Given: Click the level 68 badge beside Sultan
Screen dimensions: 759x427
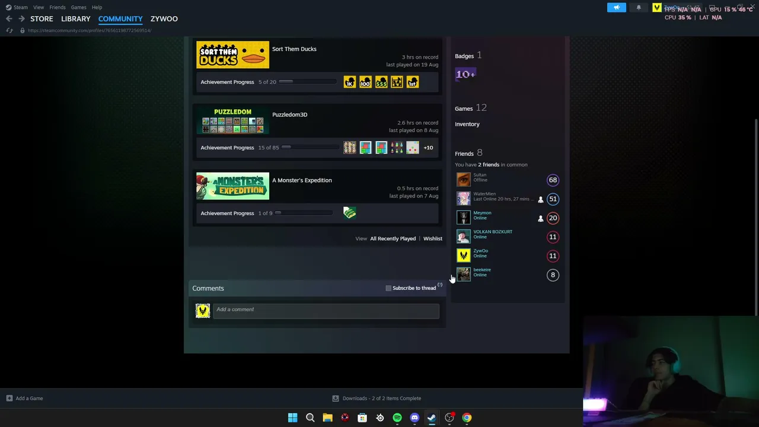Looking at the screenshot, I should pos(553,180).
